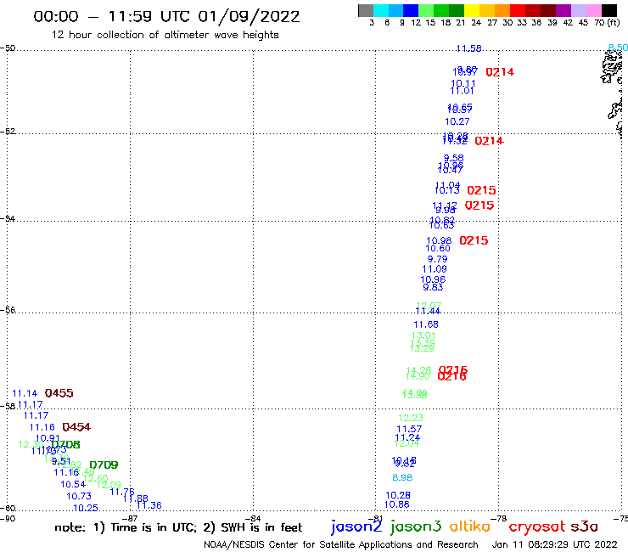Screen dimensions: 628x552
Task: Click the longitude axis label -87
Action: pyautogui.click(x=130, y=519)
